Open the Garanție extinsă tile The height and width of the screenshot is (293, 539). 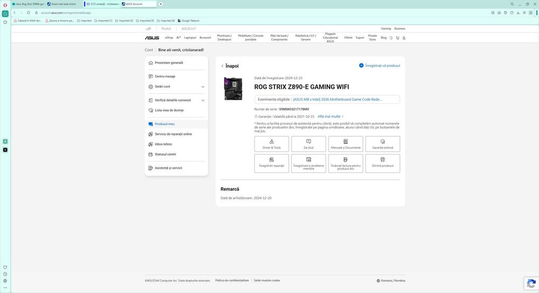pyautogui.click(x=383, y=144)
